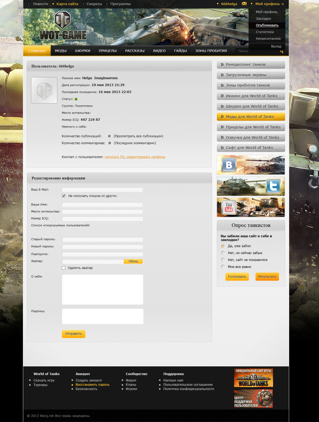Click the user avatar placeholder image
The height and width of the screenshot is (422, 319).
tap(44, 90)
